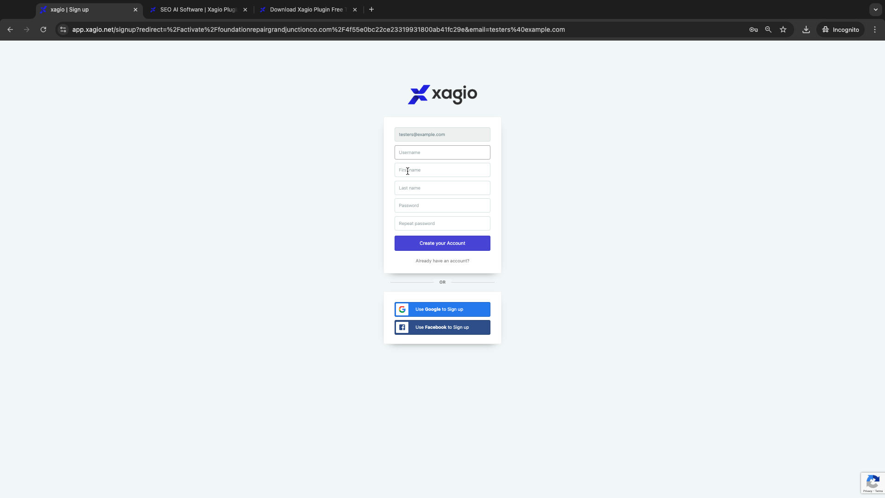This screenshot has height=498, width=885.
Task: Focus the First name input field
Action: (442, 170)
